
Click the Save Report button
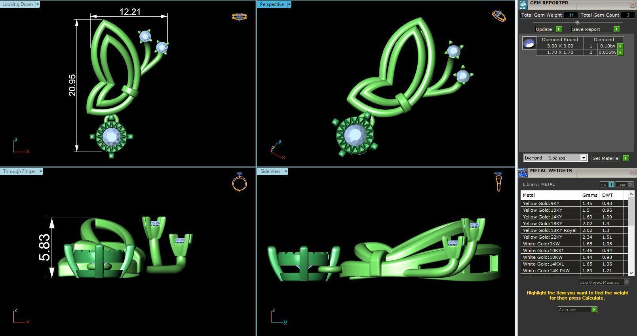click(x=586, y=29)
